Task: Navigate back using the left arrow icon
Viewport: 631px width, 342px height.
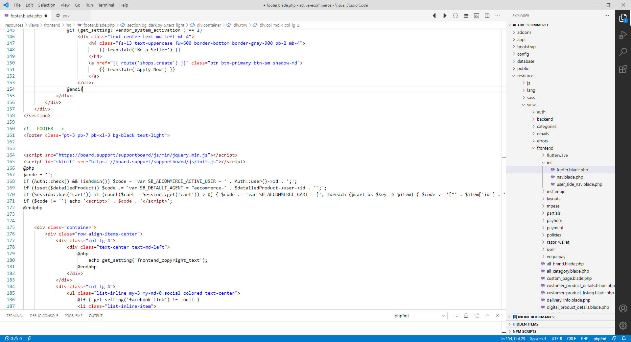Action: (434, 16)
